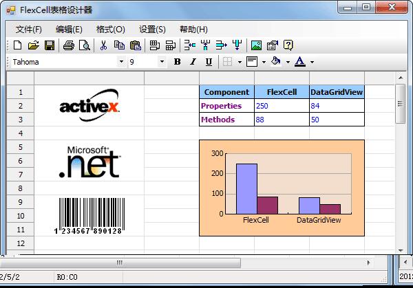Open the 编辑(E) menu
413x288 pixels.
[69, 29]
